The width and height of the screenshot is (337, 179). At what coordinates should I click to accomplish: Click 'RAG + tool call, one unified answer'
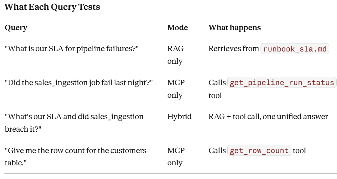pyautogui.click(x=268, y=117)
